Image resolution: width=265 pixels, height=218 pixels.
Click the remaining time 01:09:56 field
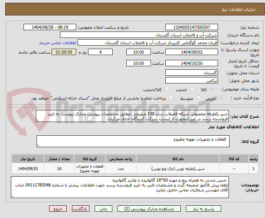pos(64,52)
